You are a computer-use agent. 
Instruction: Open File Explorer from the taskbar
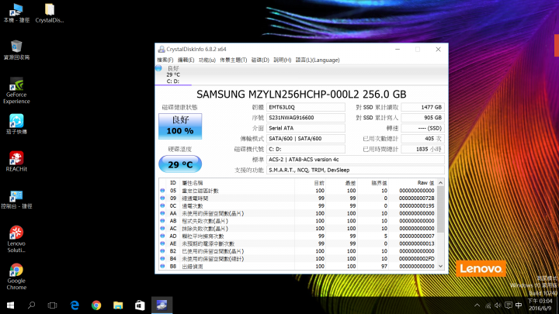(118, 305)
